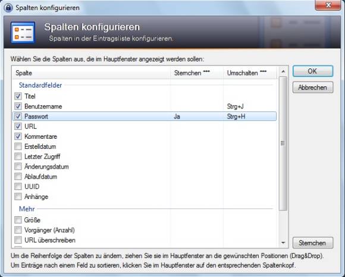The image size is (345, 277).
Task: Enable the Größe column checkbox
Action: click(18, 220)
